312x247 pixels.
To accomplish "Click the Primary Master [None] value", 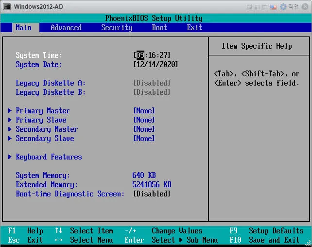I will 144,110.
